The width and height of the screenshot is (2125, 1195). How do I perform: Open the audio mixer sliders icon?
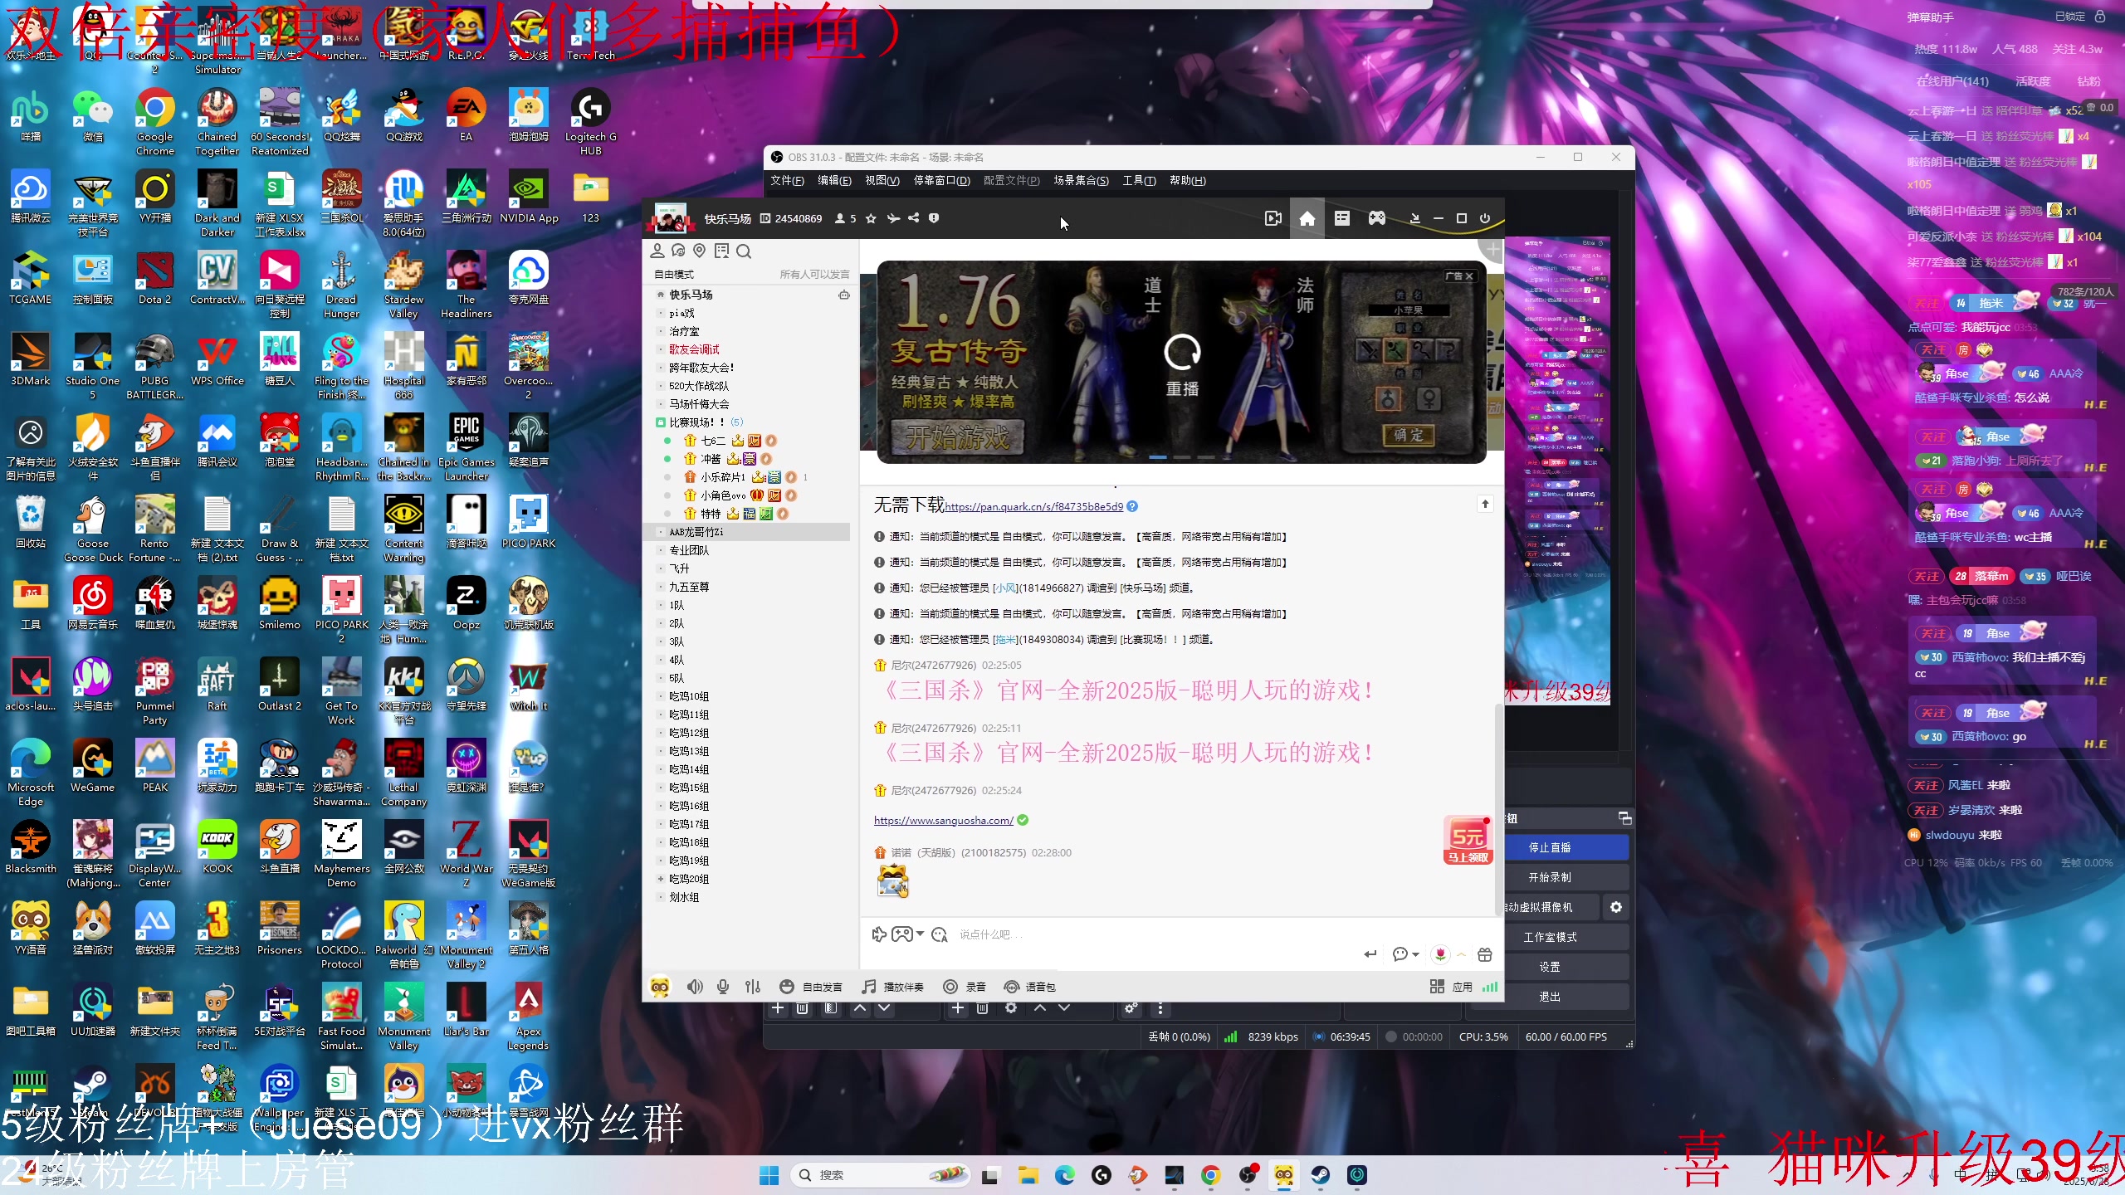[753, 987]
